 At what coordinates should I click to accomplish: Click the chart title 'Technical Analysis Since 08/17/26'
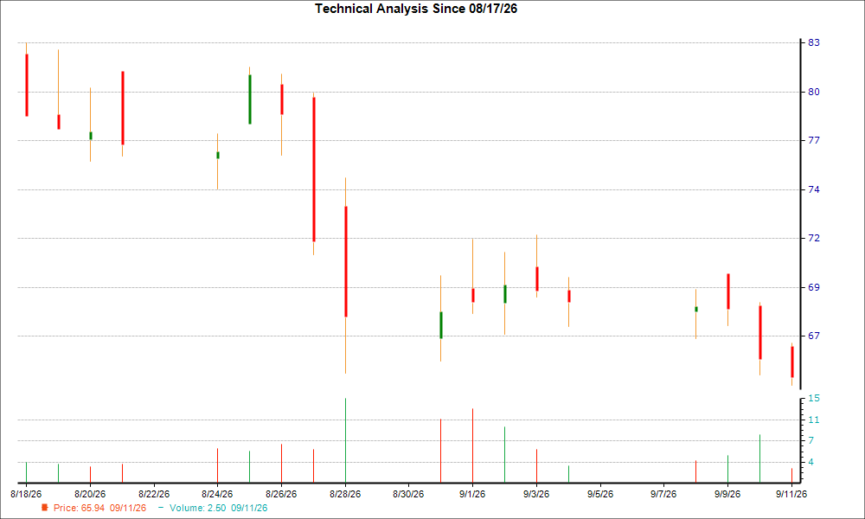(416, 9)
